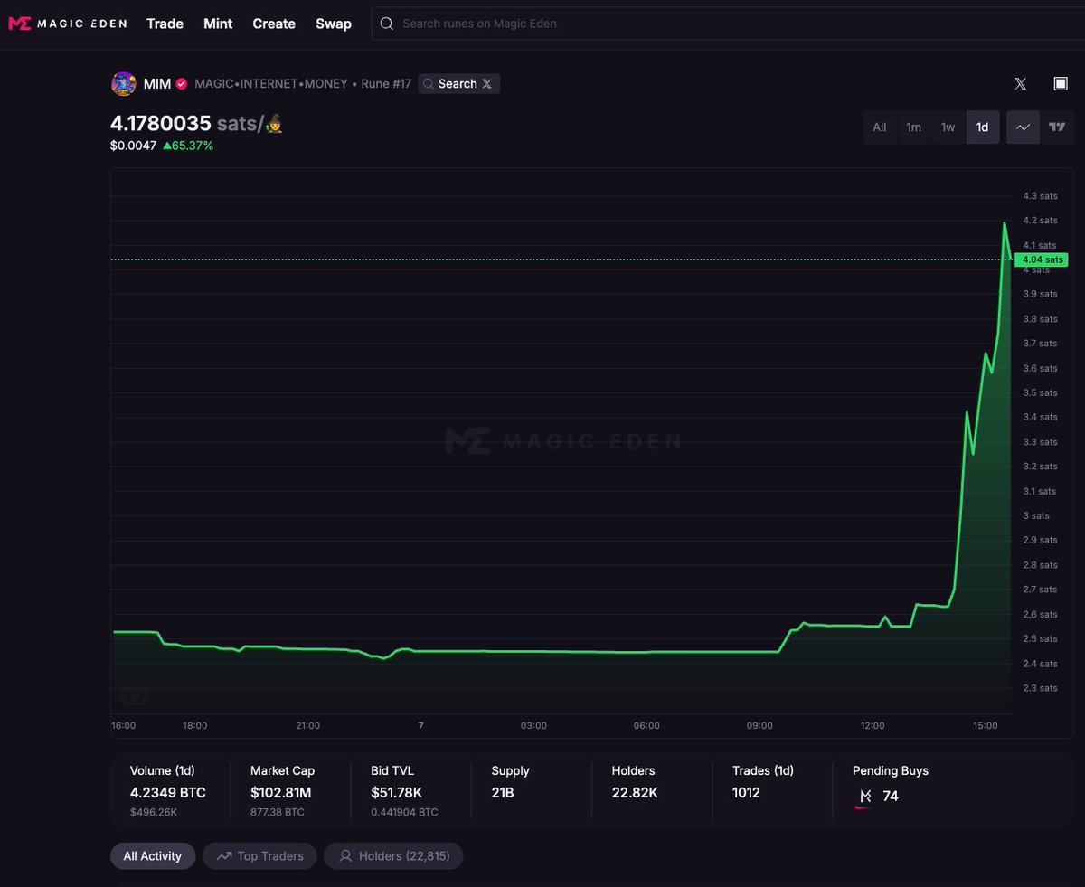Open the Top Traders tab
The width and height of the screenshot is (1085, 887).
(259, 856)
